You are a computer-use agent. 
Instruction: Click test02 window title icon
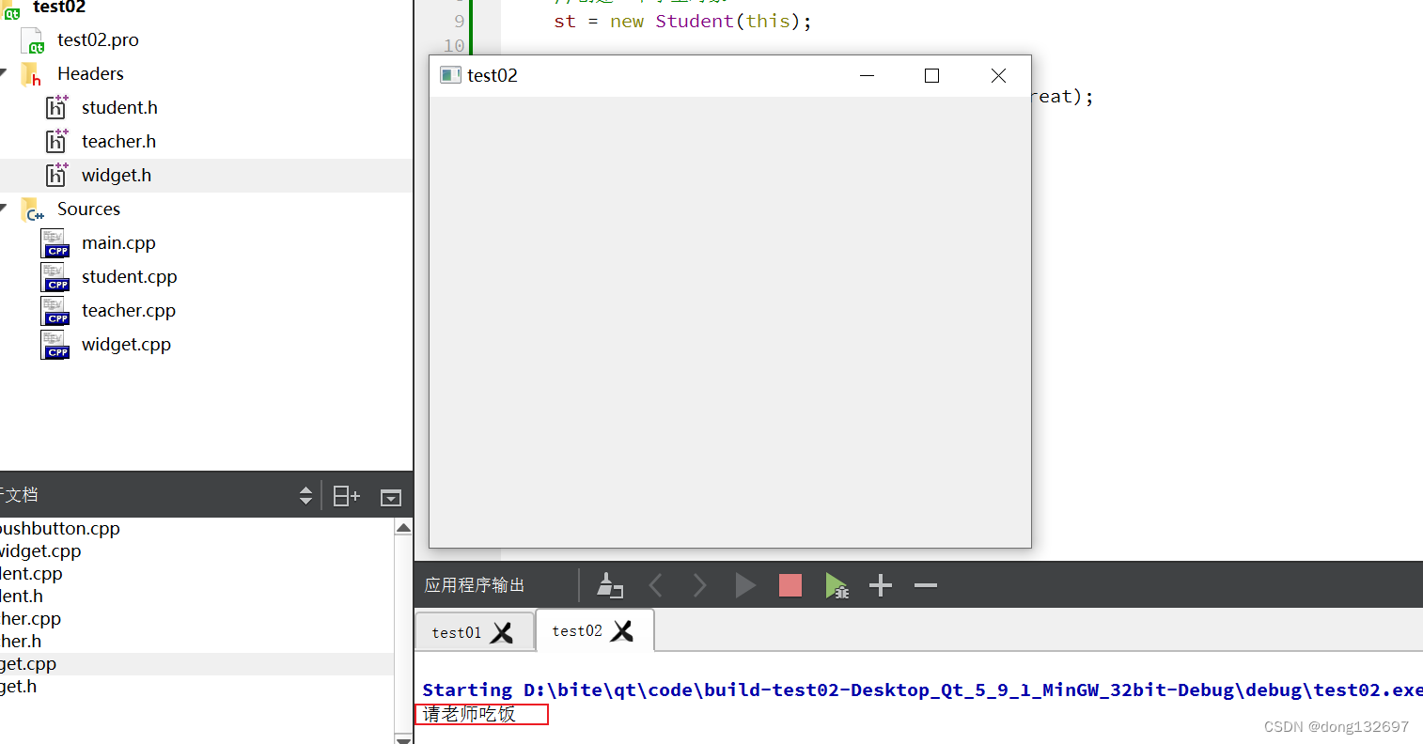[450, 75]
